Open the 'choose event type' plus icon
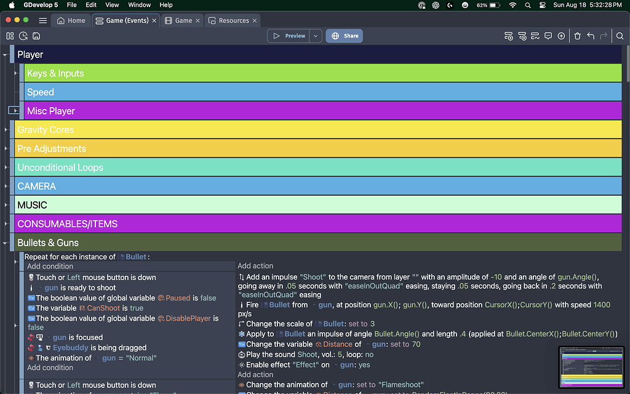Image resolution: width=630 pixels, height=394 pixels. point(561,36)
